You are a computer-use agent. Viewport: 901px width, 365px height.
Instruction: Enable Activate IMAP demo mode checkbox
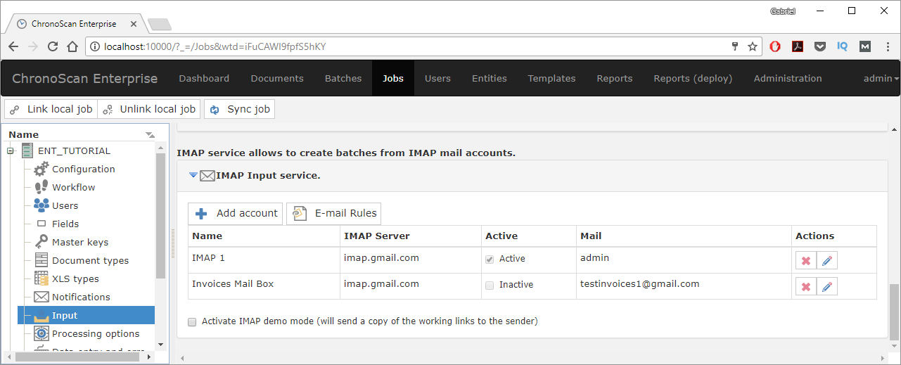(192, 321)
